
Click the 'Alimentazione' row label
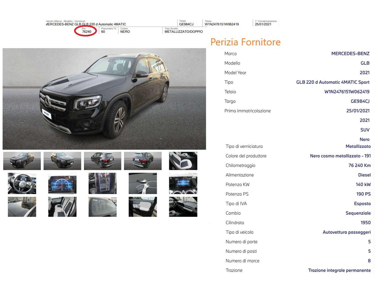pos(240,175)
